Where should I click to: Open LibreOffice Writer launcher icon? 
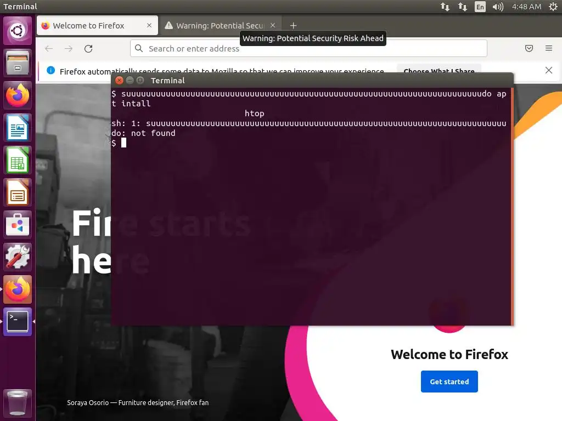[17, 127]
